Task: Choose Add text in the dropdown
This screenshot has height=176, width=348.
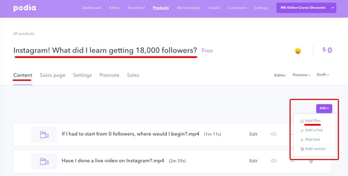Action: (312, 140)
